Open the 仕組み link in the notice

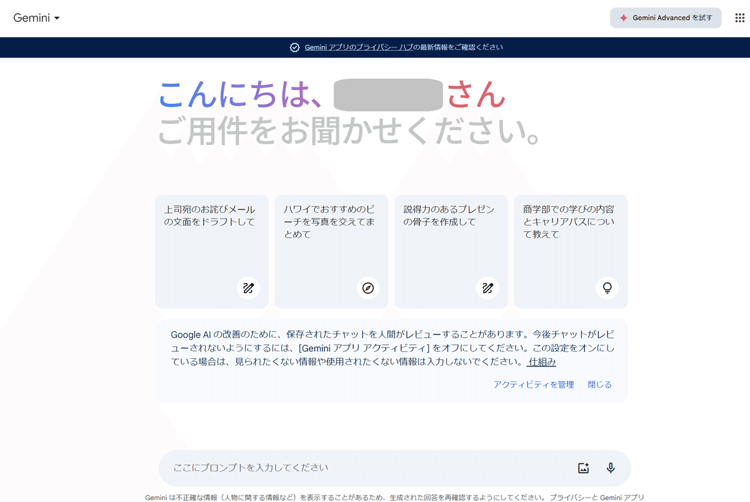pos(542,362)
